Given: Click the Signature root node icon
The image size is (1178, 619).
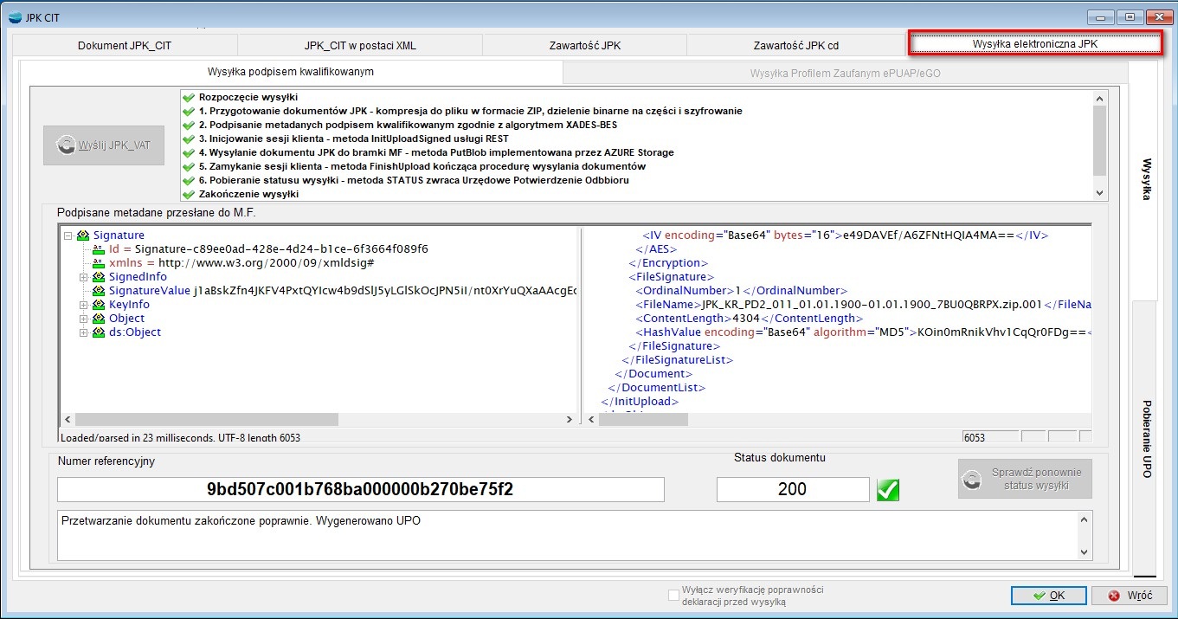Looking at the screenshot, I should click(83, 235).
